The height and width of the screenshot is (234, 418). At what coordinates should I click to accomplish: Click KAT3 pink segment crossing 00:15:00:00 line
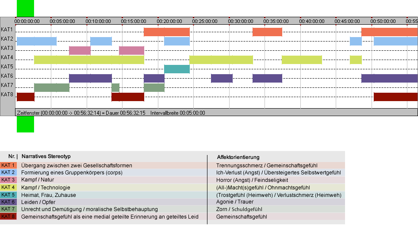(131, 51)
